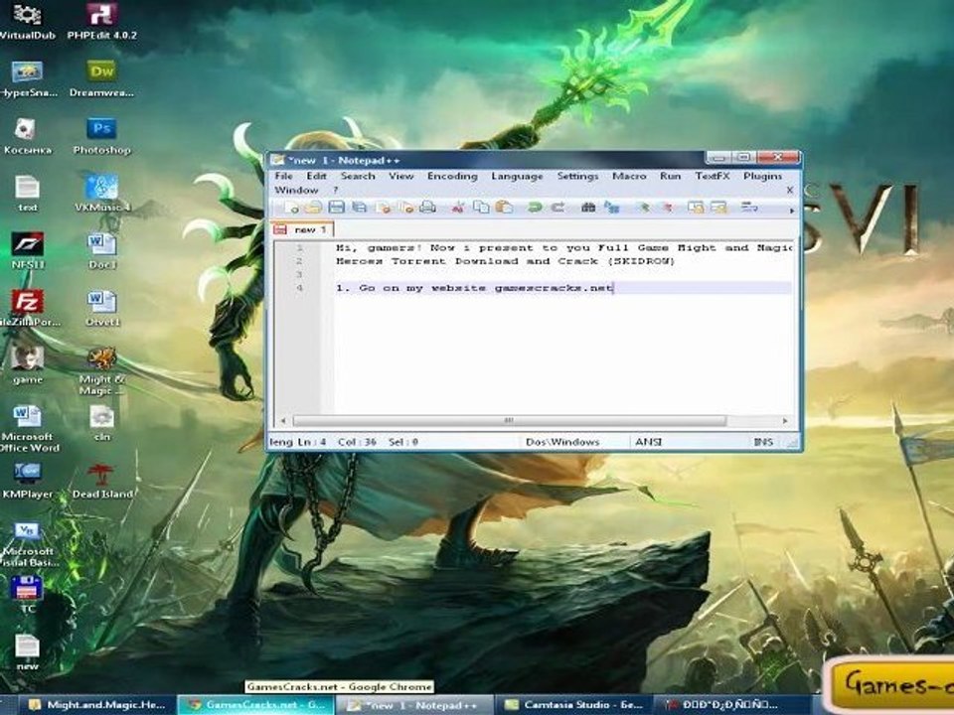Click the 'Dos\Windows' status bar entry
This screenshot has width=954, height=715.
point(562,442)
